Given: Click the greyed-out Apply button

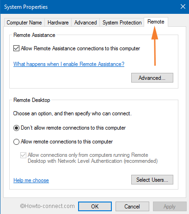Looking at the screenshot, I should [170, 207].
